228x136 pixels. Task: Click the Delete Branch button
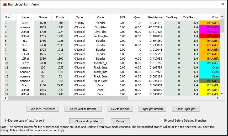click(120, 109)
